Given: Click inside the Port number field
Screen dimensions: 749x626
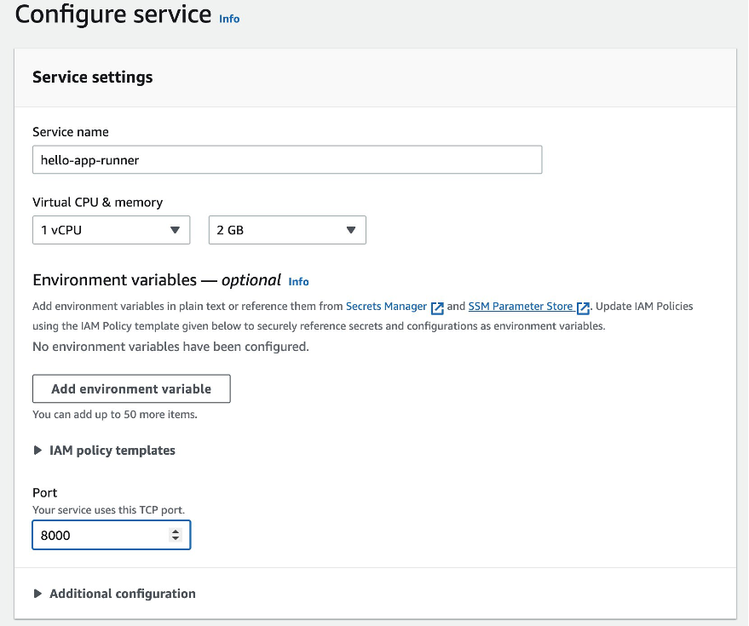Looking at the screenshot, I should click(94, 535).
